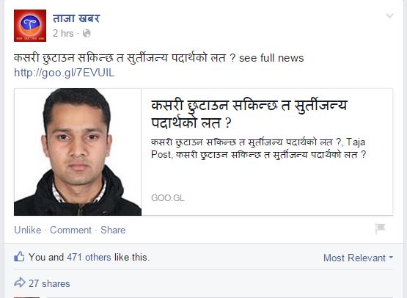Screen dimensions: 407x298
Task: Click the small arrow next to Most Relevant
Action: (391, 258)
